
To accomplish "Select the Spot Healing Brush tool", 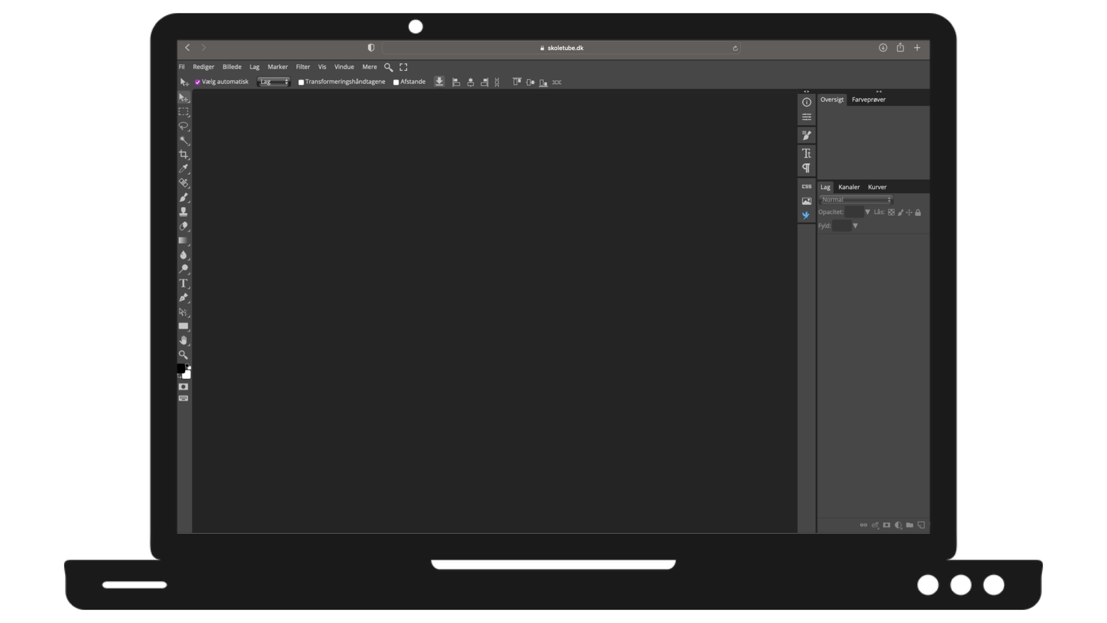I will pos(183,183).
